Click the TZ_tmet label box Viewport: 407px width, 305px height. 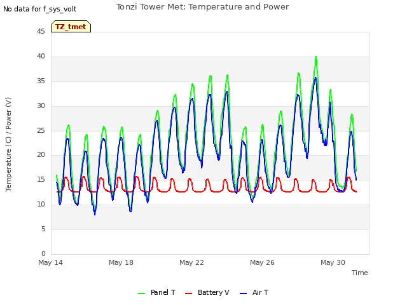(71, 27)
